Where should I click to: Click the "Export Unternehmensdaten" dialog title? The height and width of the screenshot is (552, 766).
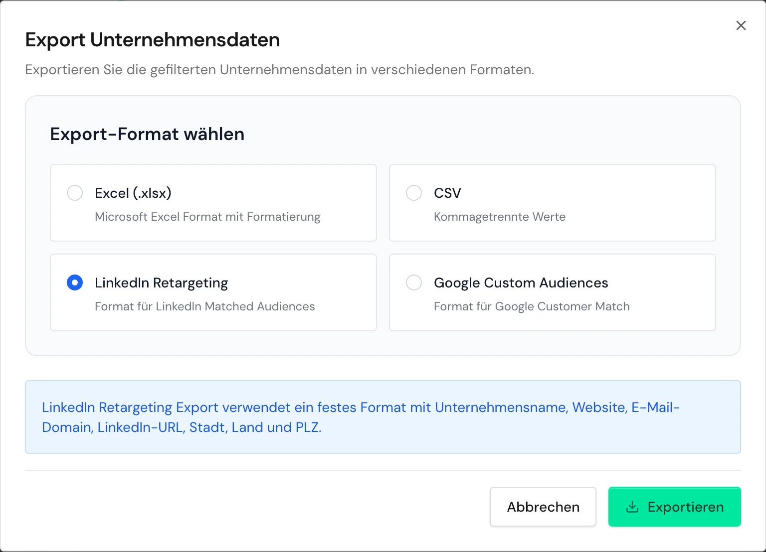[x=153, y=40]
